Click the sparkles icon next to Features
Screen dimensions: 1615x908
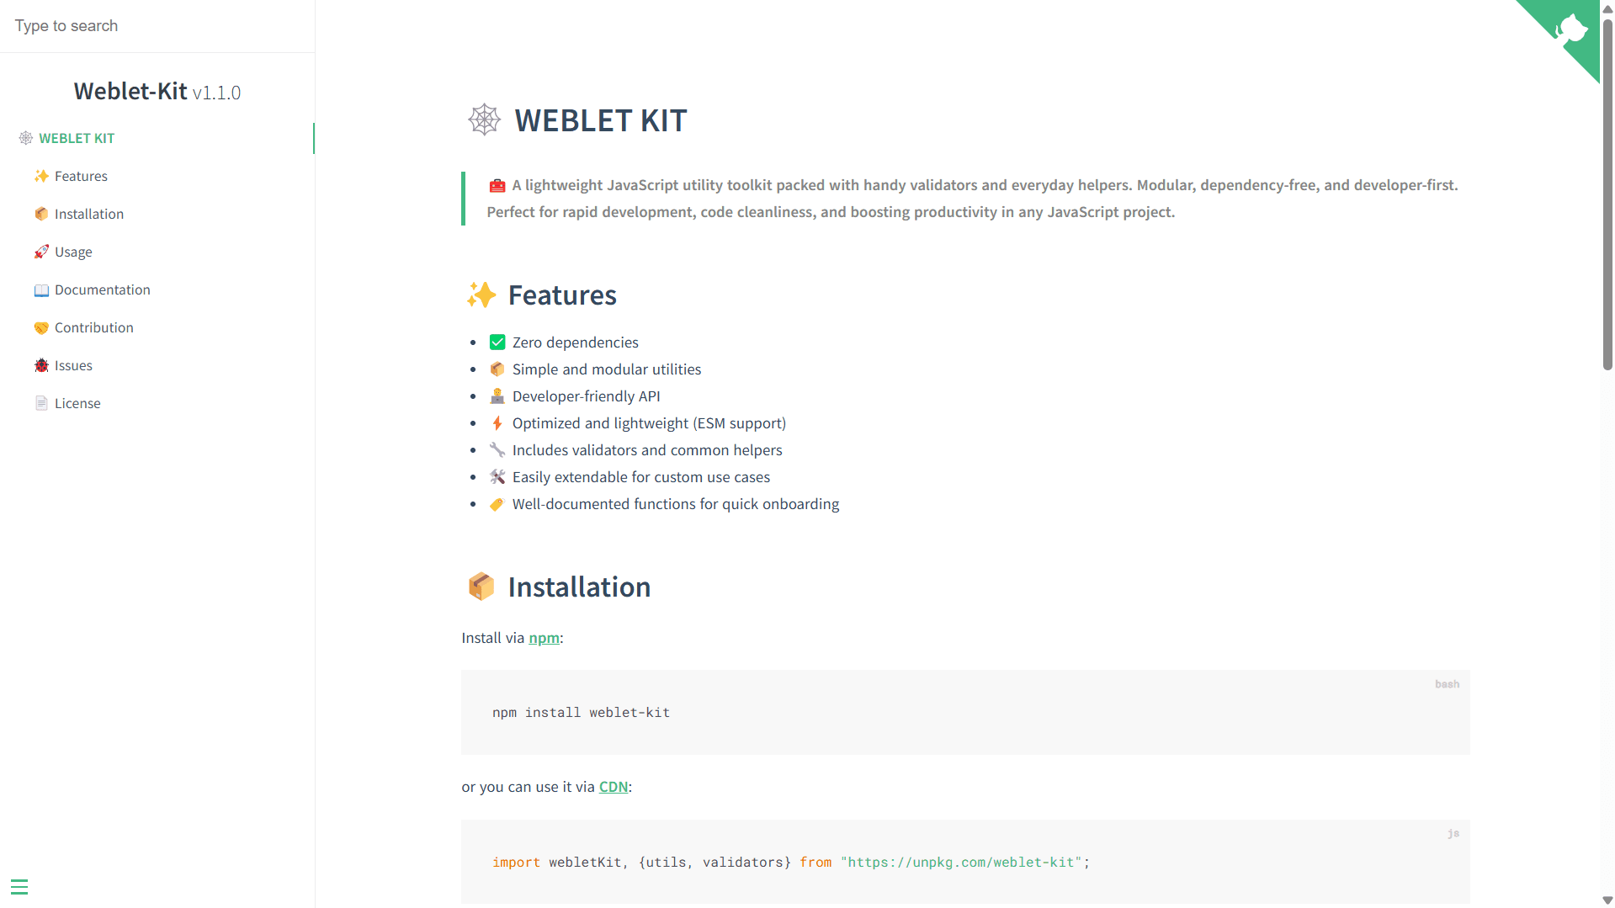click(41, 176)
